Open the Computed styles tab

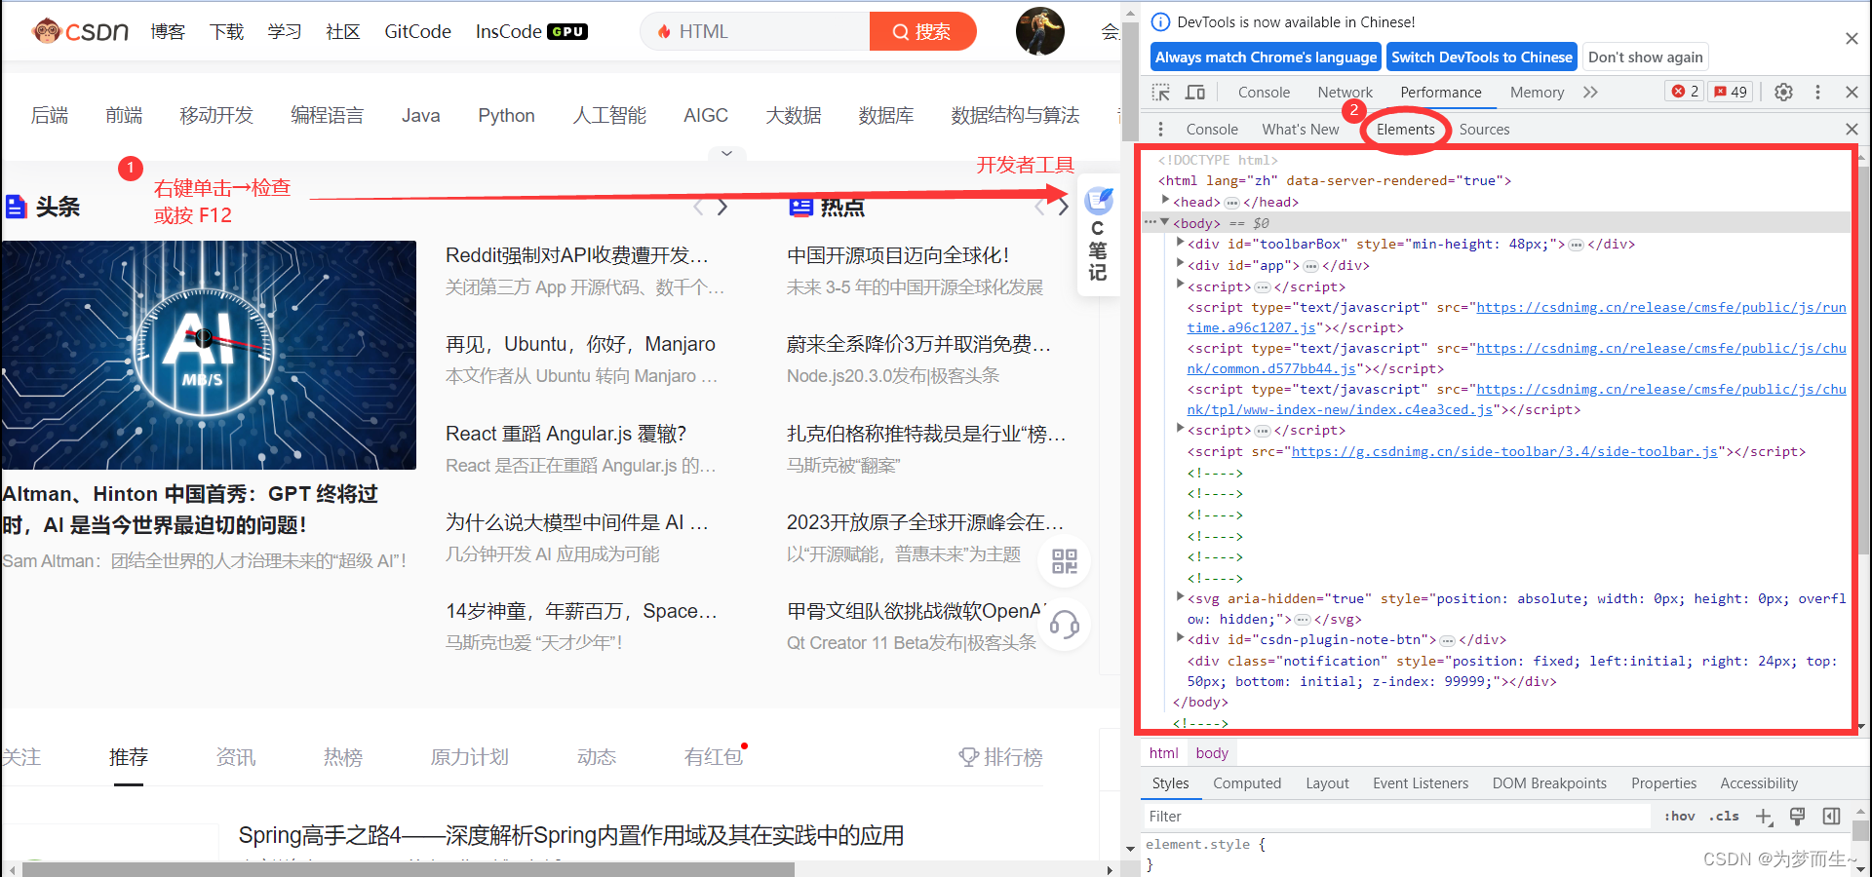(x=1246, y=782)
